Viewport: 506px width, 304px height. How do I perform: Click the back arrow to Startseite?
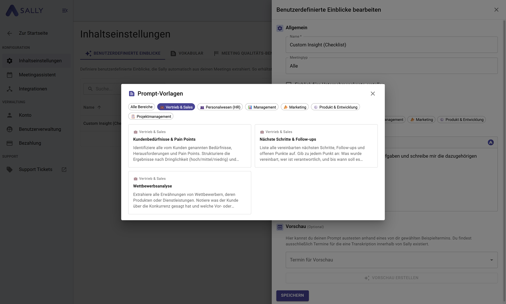(x=10, y=33)
